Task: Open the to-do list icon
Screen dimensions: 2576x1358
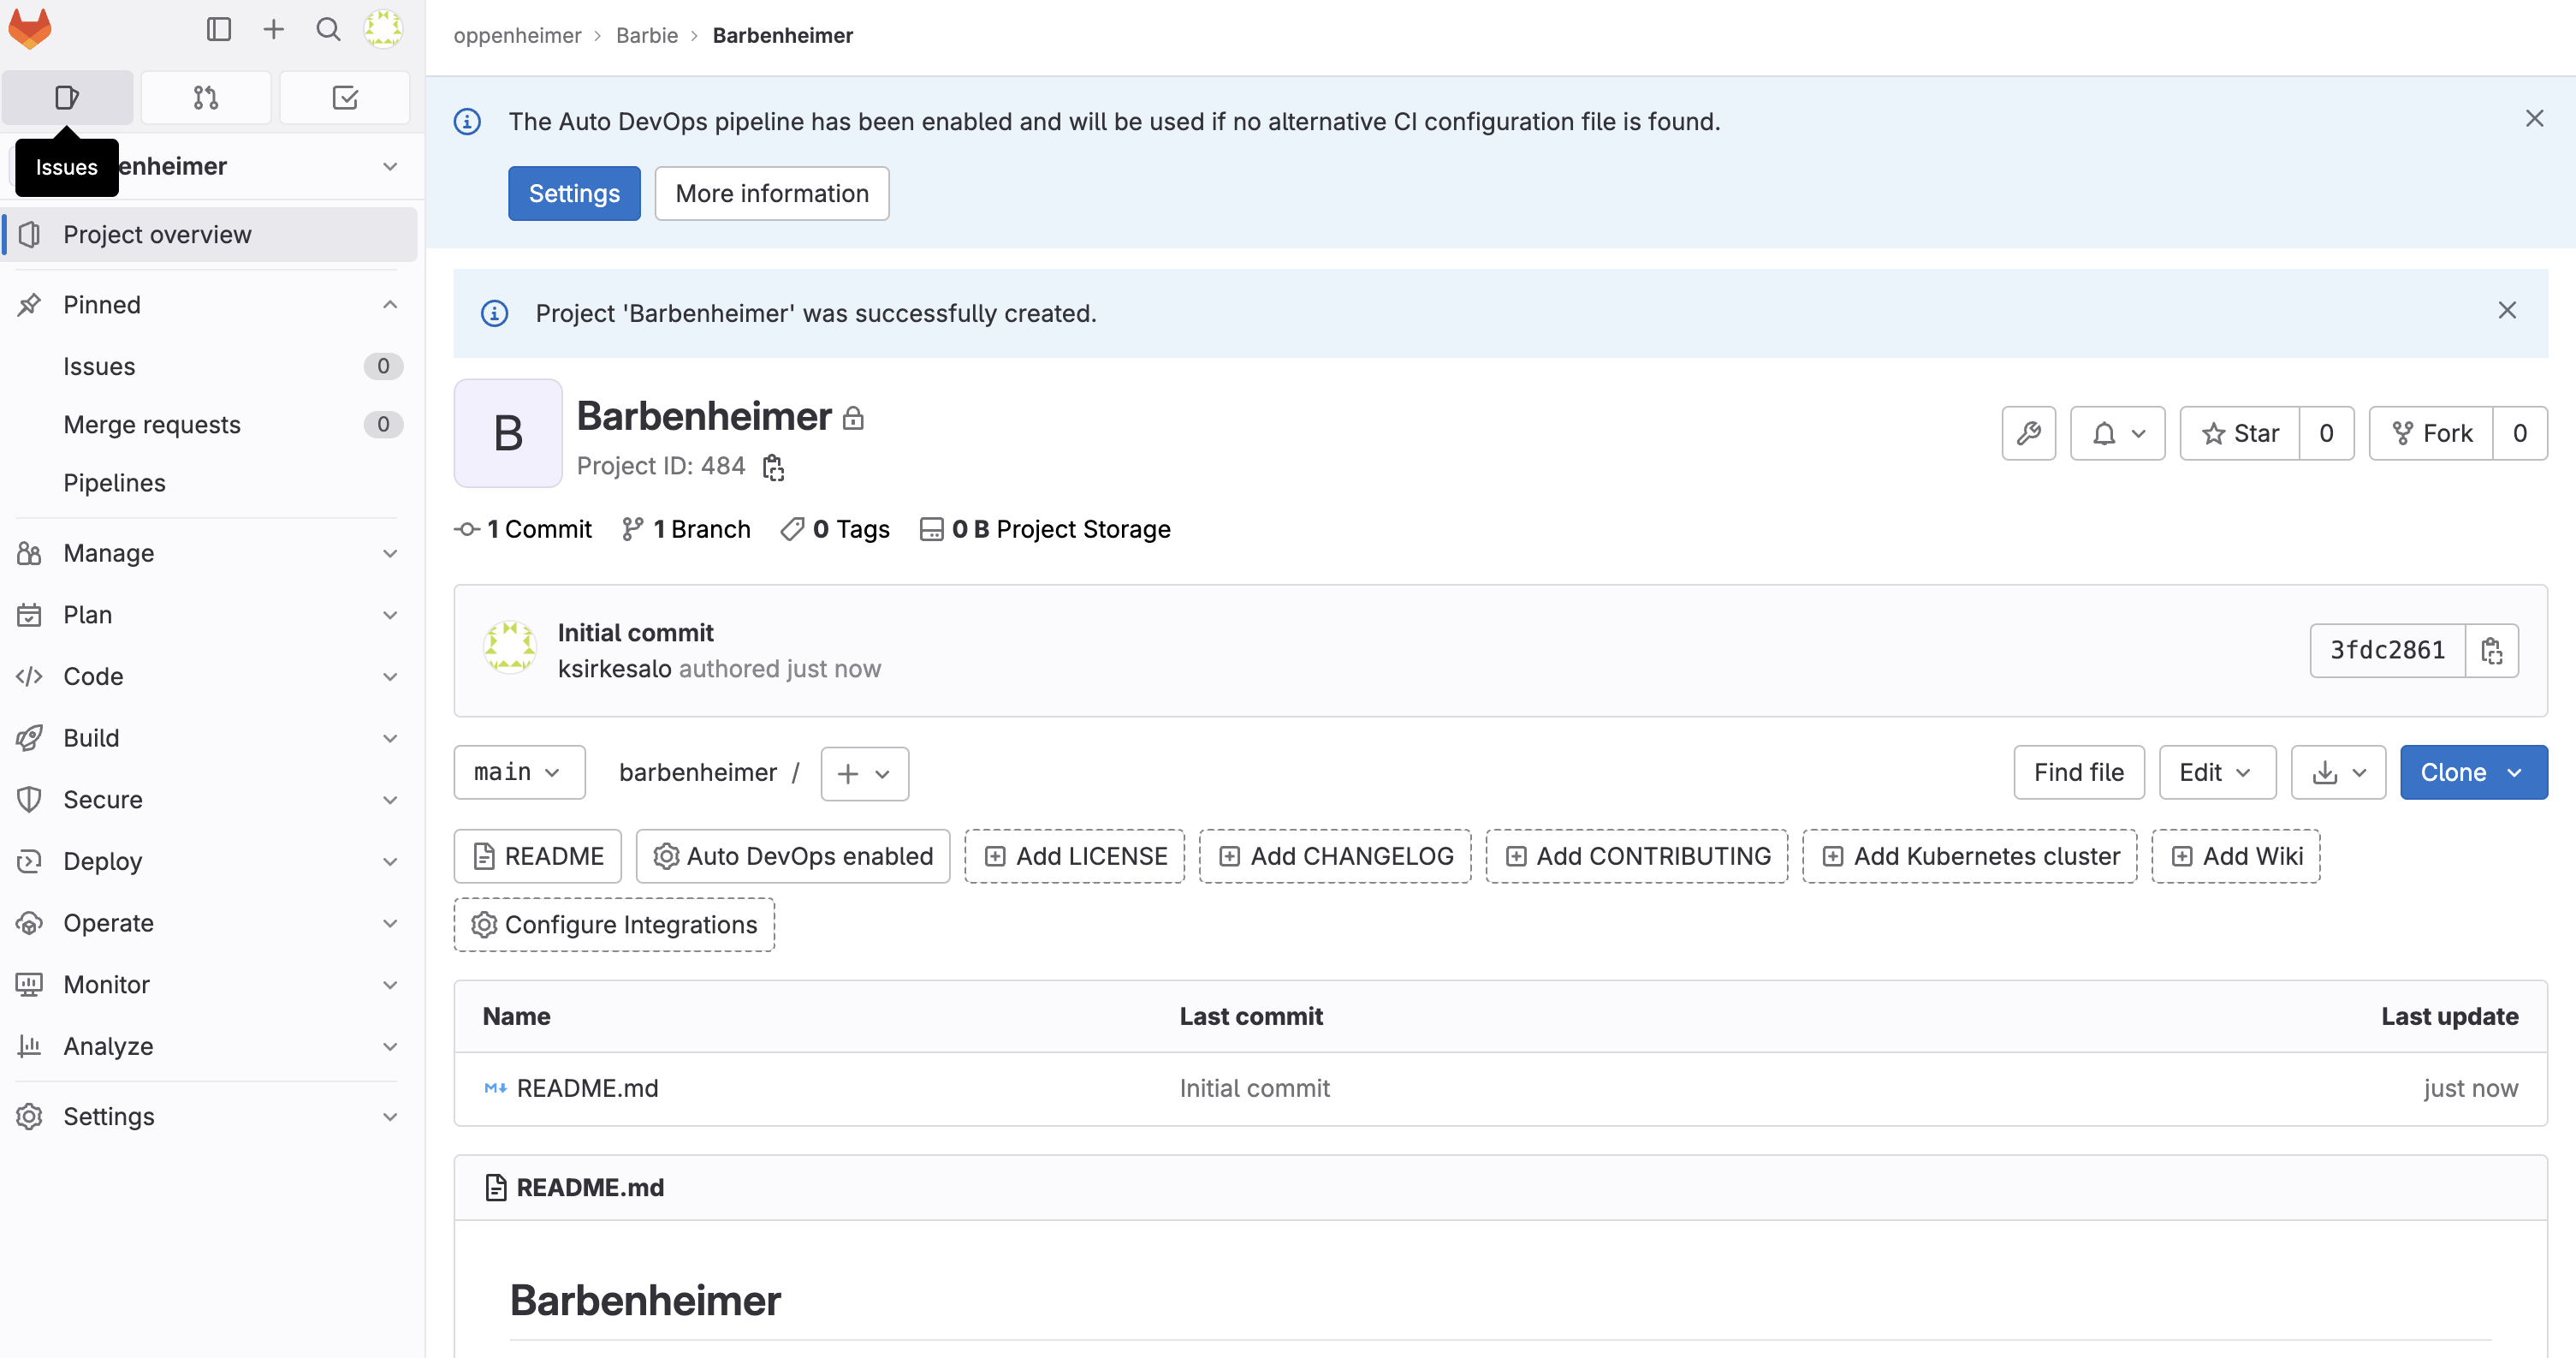Action: point(344,97)
